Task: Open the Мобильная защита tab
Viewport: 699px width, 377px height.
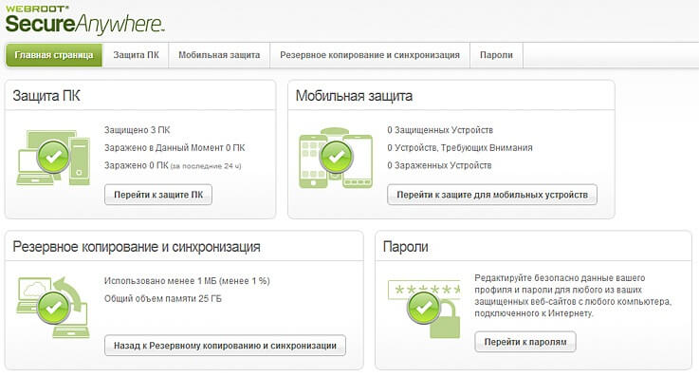Action: tap(219, 55)
